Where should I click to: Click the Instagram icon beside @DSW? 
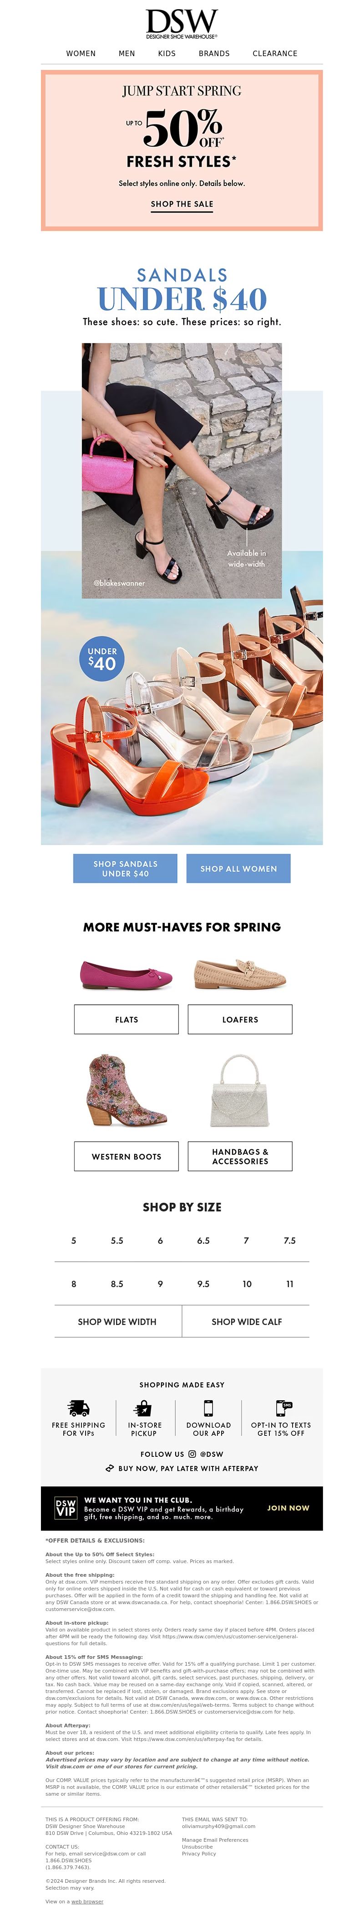point(192,1454)
